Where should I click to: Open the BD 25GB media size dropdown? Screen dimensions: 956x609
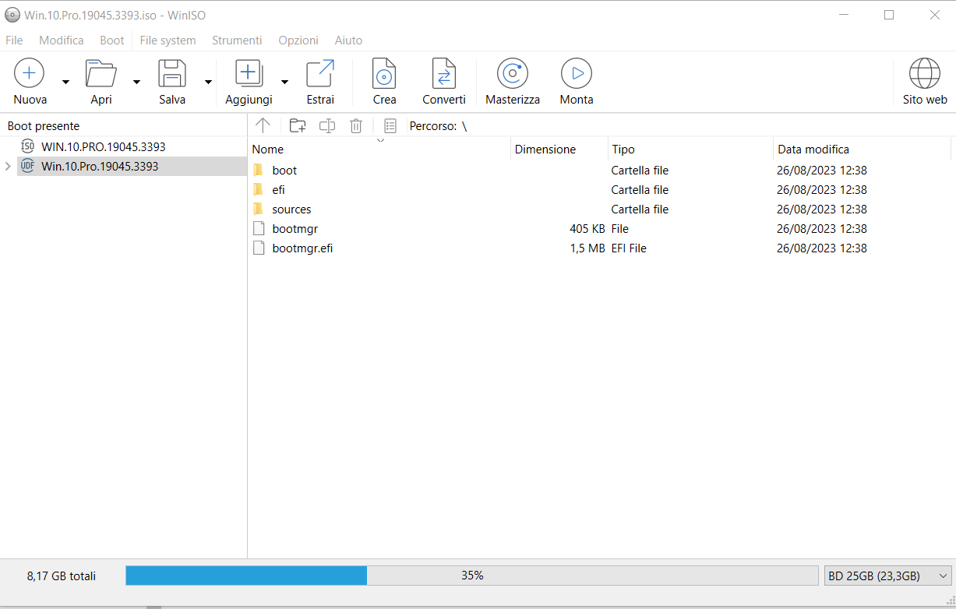pos(888,576)
